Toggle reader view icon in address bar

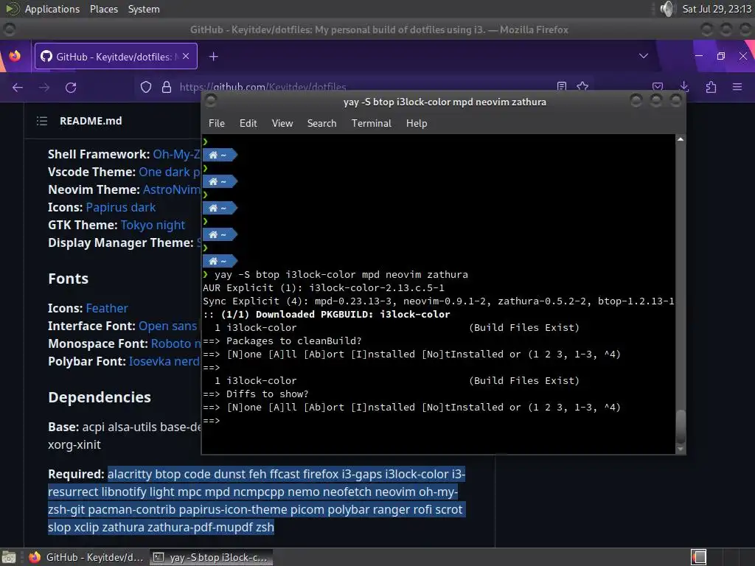[561, 86]
